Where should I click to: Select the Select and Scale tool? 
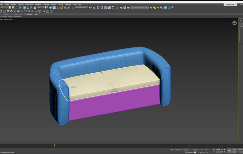[31, 8]
